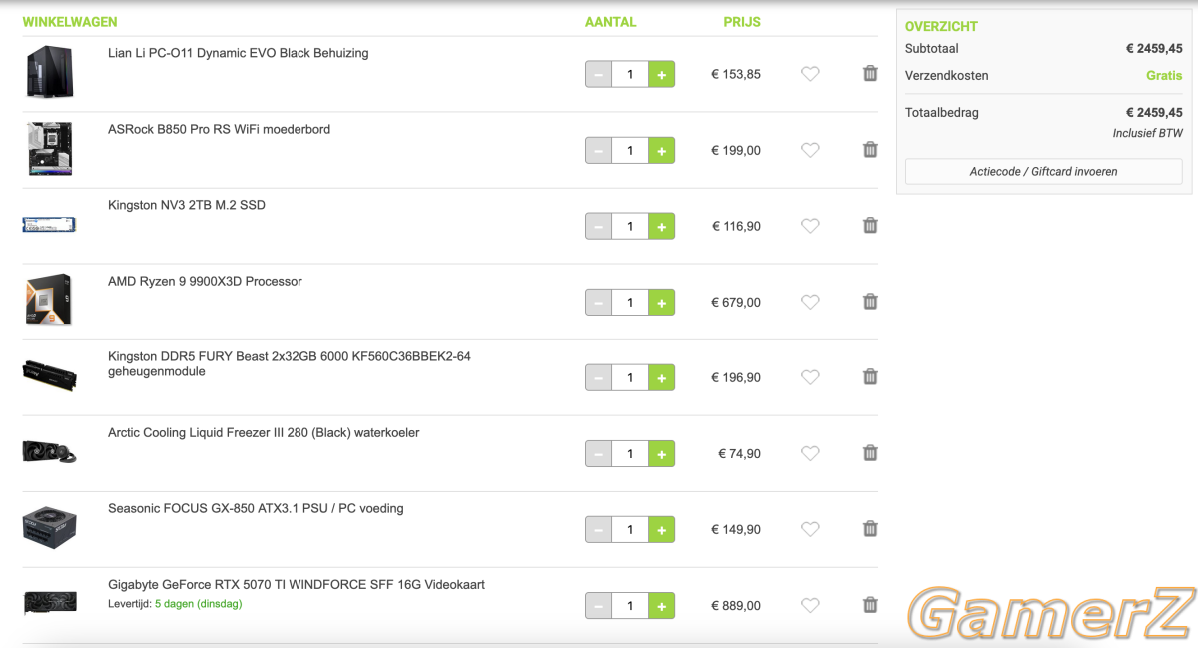
Task: Decrease Kingston NV3 SSD quantity
Action: 598,226
